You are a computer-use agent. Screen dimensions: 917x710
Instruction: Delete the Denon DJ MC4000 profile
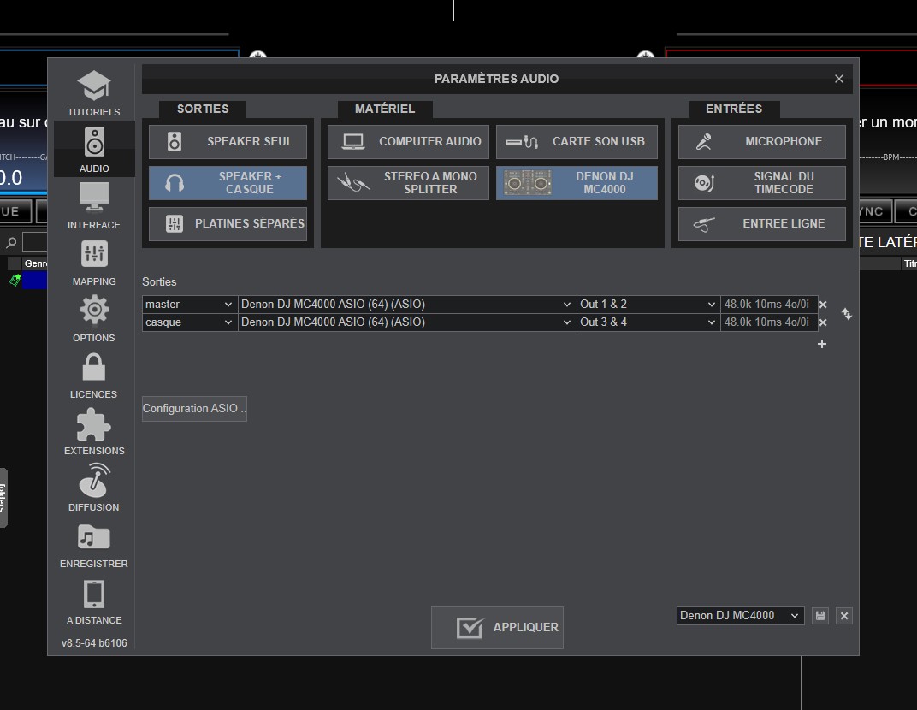[x=844, y=616]
